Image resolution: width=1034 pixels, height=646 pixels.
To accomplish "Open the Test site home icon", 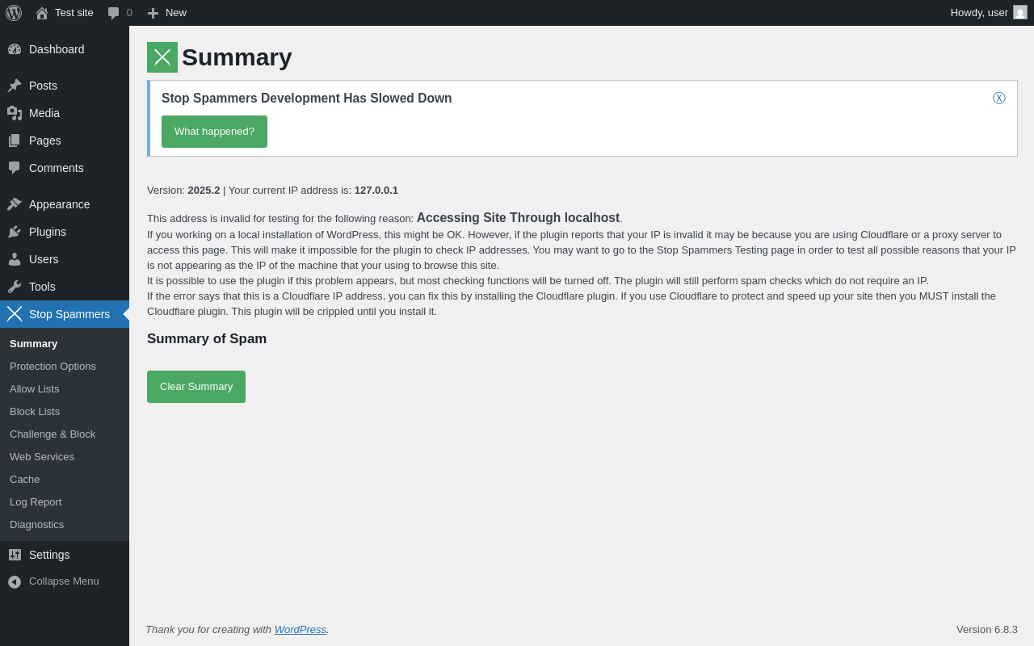I will click(x=42, y=13).
